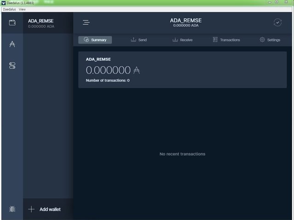Toggle the hamburger sidebar menu
Viewport: 294px width, 220px height.
click(86, 23)
